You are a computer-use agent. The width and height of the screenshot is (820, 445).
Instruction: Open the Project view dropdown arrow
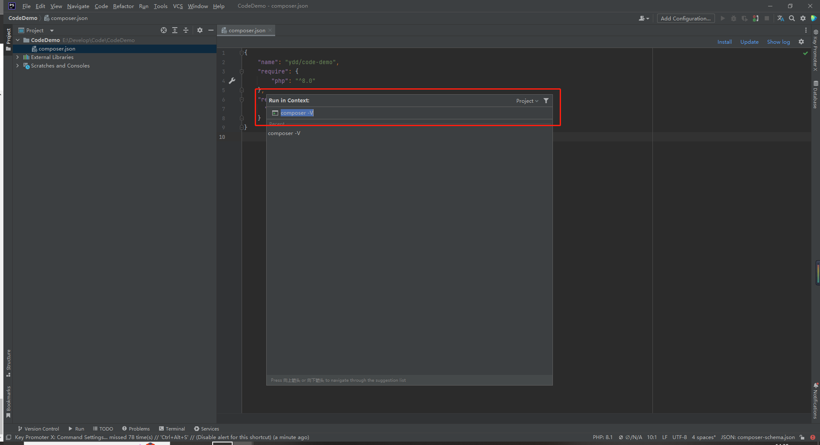pos(52,31)
